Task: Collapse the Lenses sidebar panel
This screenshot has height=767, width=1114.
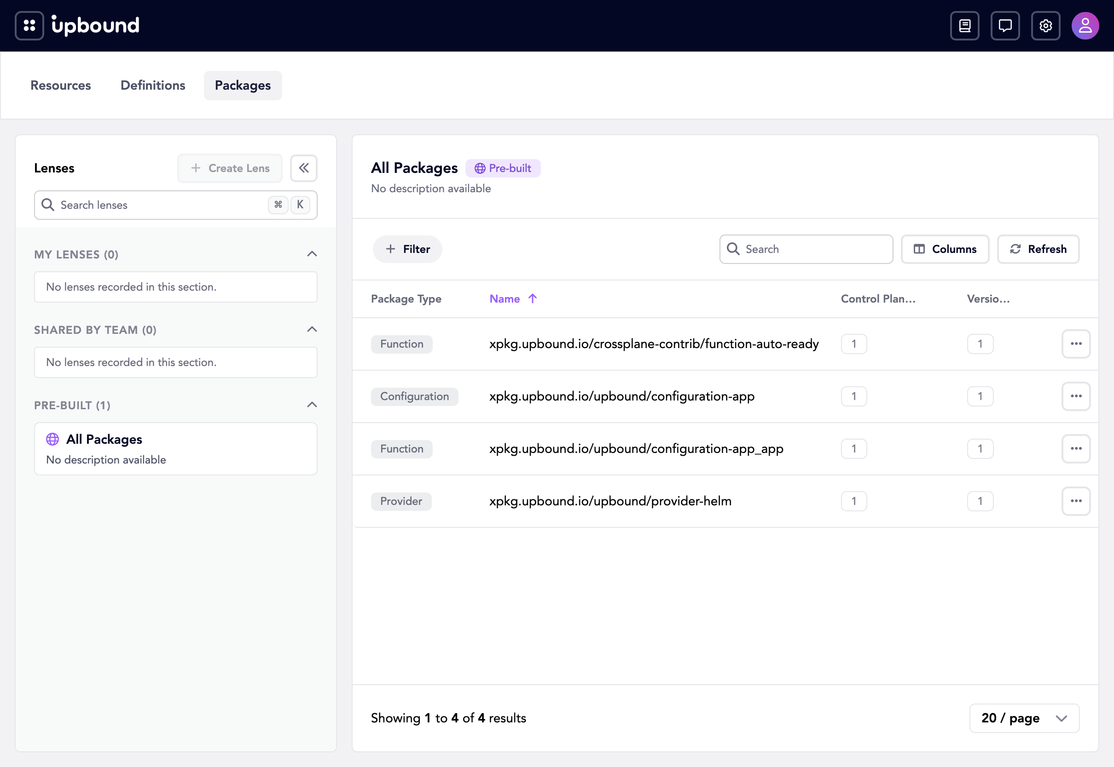Action: pyautogui.click(x=303, y=168)
